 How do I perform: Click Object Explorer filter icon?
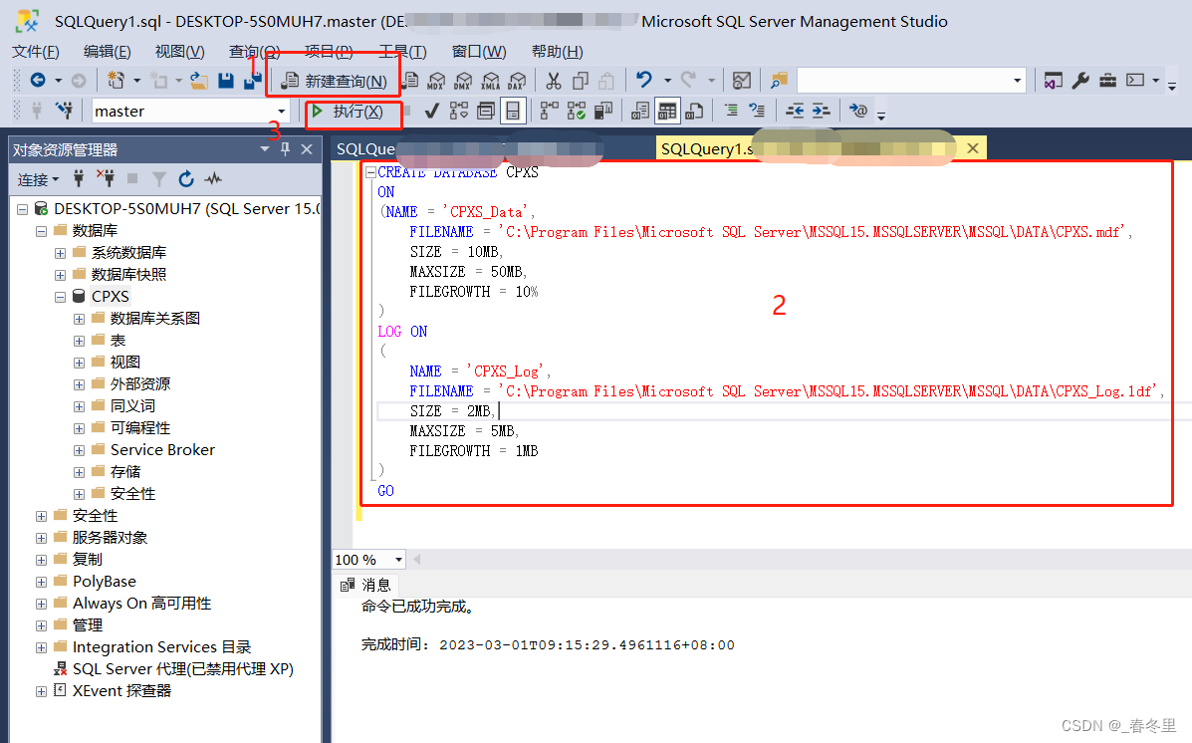[159, 178]
